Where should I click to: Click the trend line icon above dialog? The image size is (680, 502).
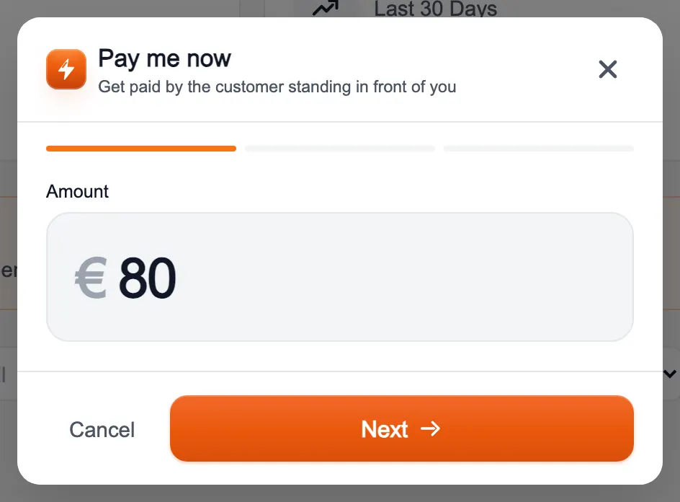coord(326,8)
